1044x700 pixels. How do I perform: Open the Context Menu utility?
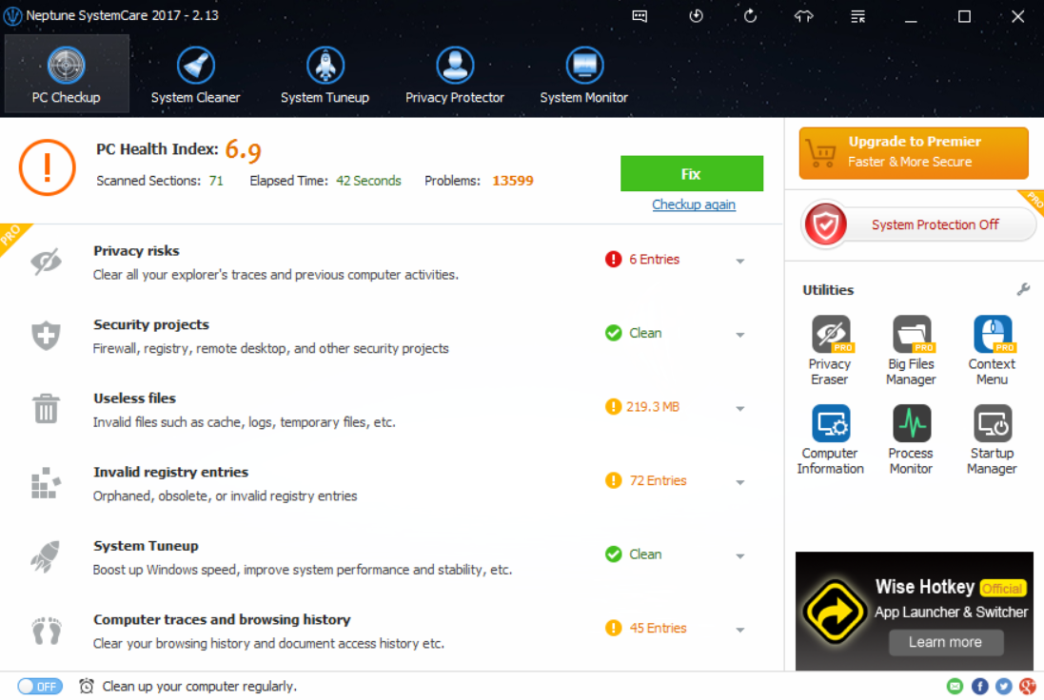992,351
